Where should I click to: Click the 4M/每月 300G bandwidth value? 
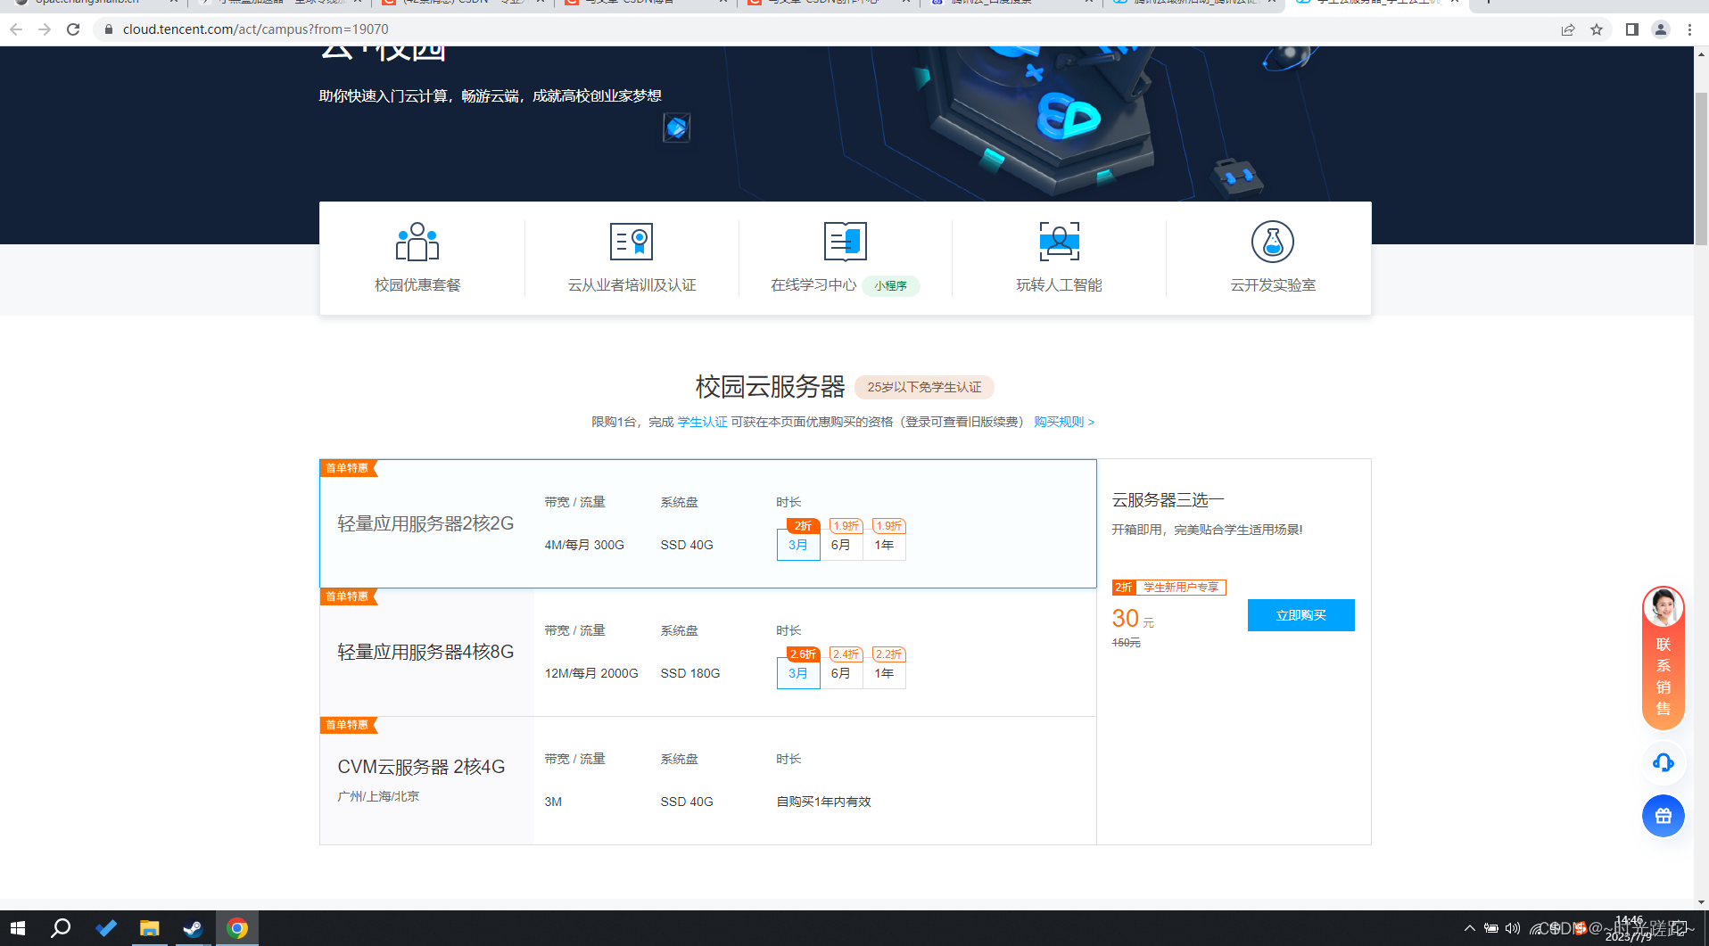click(584, 545)
